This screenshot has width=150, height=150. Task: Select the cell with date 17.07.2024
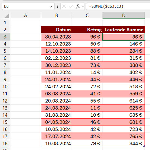pyautogui.click(x=57, y=136)
